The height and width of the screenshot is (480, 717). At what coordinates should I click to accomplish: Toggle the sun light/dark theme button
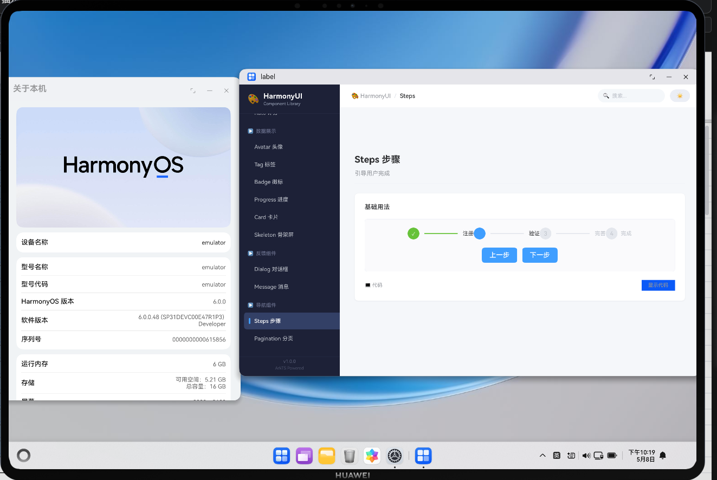[680, 96]
